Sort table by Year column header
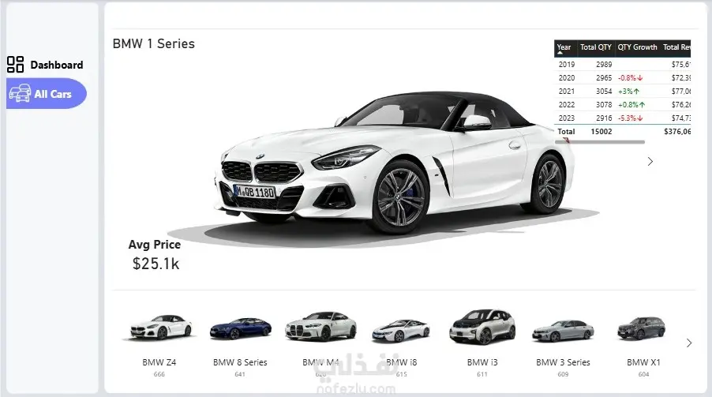712x397 pixels. (564, 47)
